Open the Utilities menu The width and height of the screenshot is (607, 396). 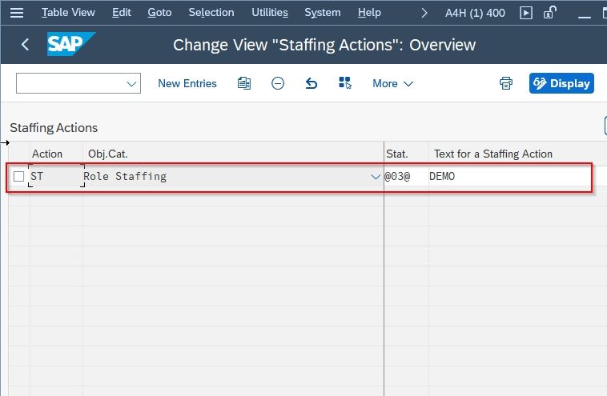click(270, 12)
